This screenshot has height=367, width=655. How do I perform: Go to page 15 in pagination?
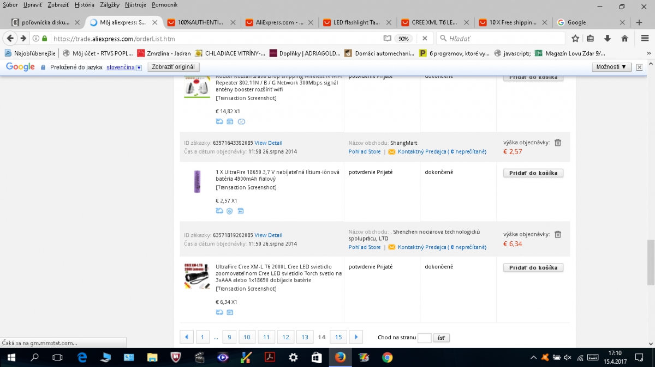338,337
